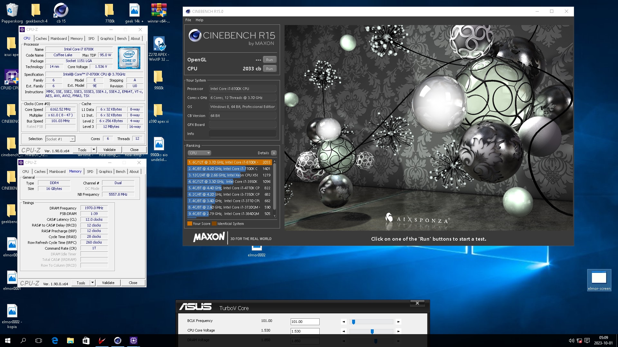Click the BCLK Frequency value field
Image resolution: width=618 pixels, height=347 pixels.
[305, 322]
